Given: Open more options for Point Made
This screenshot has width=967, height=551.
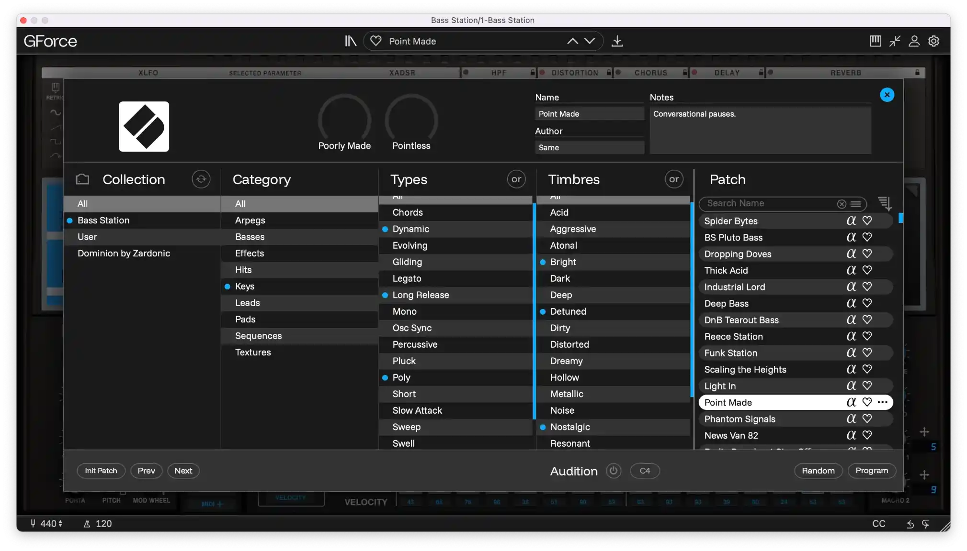Looking at the screenshot, I should 883,402.
